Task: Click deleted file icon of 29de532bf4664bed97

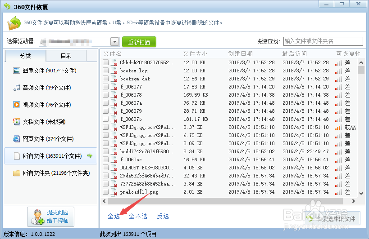Action: [114, 176]
